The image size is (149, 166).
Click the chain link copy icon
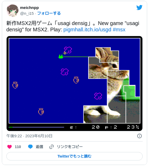(52, 147)
